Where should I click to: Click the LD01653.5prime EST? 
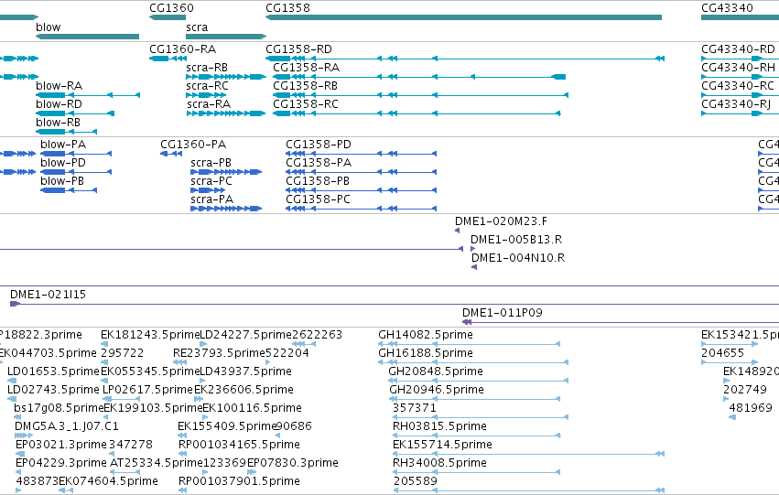12,381
